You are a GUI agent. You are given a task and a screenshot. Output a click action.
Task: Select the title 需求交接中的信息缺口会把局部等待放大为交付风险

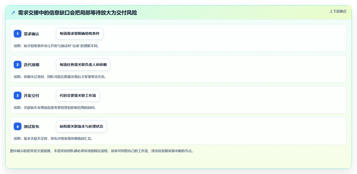coord(78,13)
